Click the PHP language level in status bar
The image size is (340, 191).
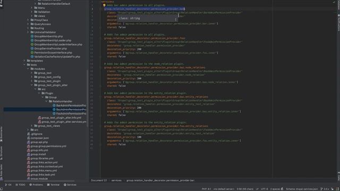click(206, 189)
